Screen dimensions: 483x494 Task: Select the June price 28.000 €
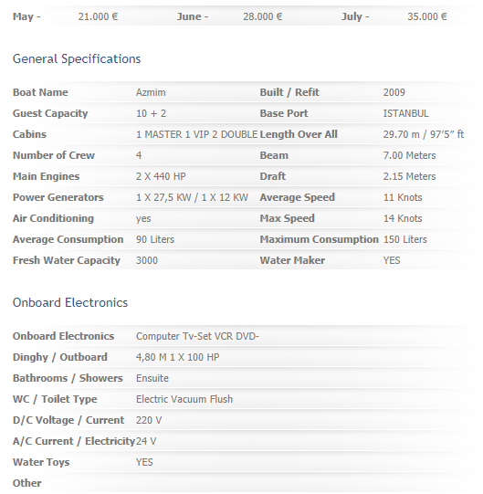click(262, 16)
